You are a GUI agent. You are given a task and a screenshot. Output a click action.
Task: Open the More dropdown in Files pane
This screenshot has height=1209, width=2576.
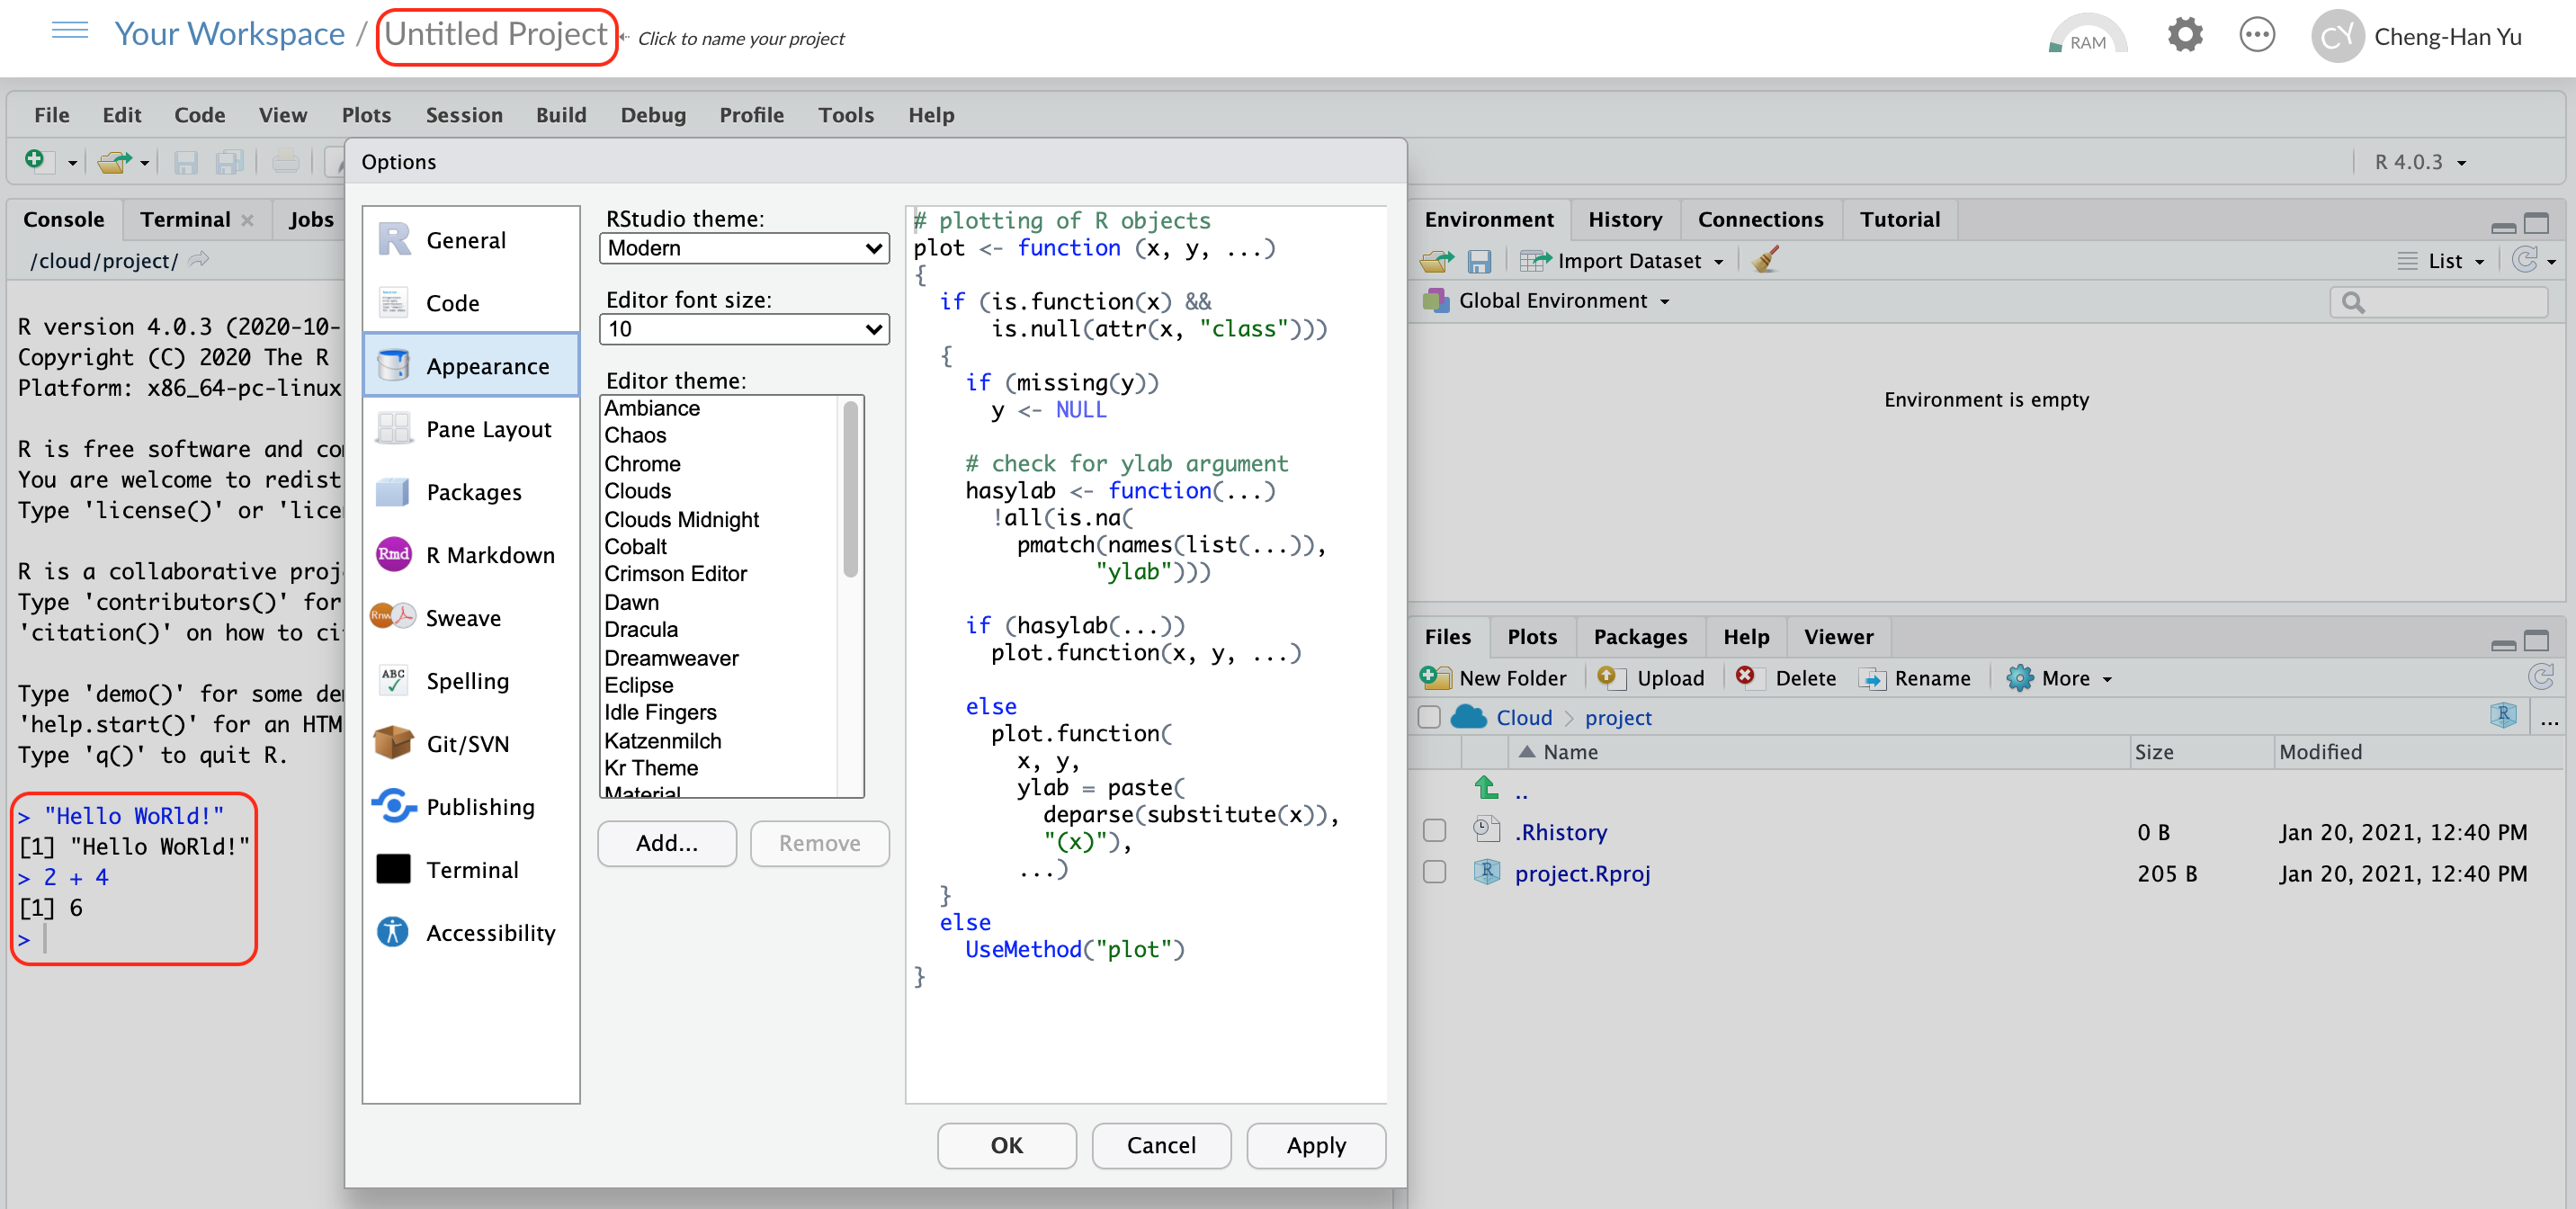click(x=2059, y=678)
